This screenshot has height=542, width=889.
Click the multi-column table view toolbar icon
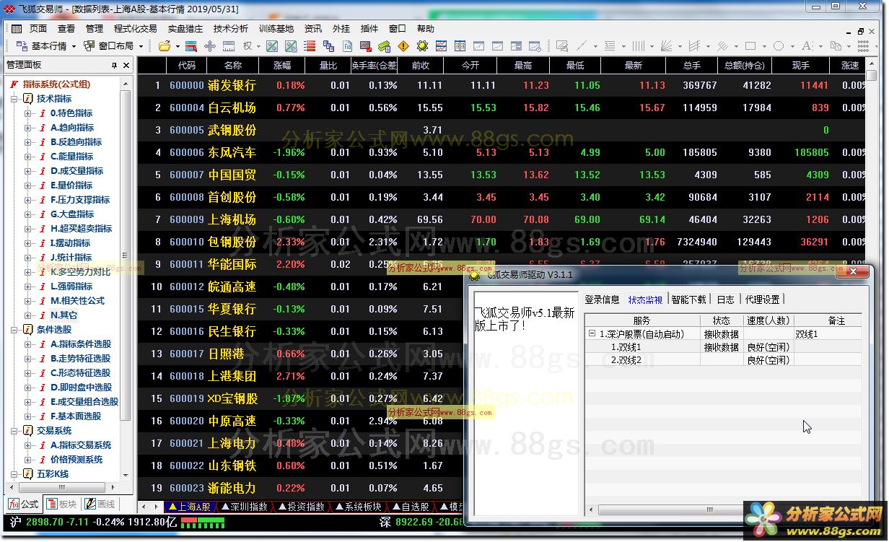pyautogui.click(x=460, y=46)
